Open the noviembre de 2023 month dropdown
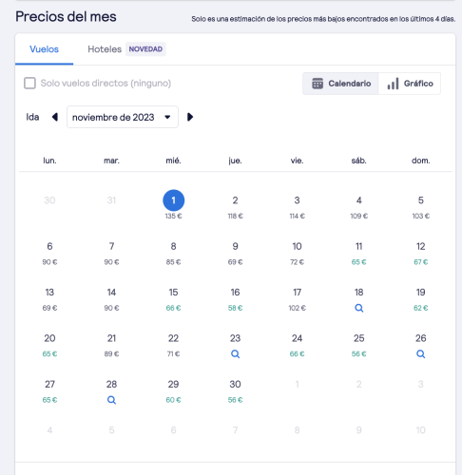 123,117
